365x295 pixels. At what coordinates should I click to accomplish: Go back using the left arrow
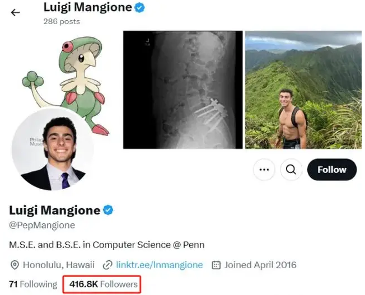(16, 12)
